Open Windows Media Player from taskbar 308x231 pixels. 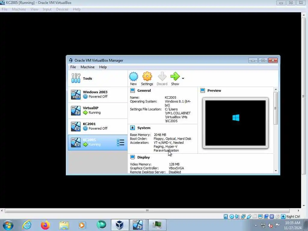(82, 225)
